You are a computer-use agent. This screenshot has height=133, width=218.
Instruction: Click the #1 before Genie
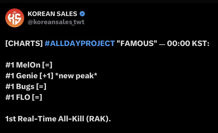tap(10, 76)
